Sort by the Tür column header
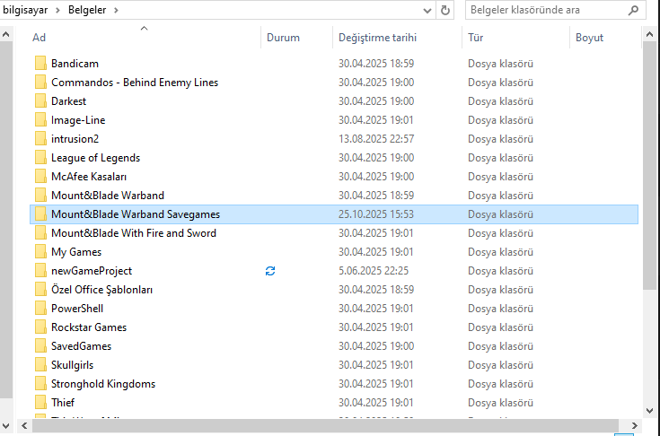The image size is (660, 436). pos(516,38)
